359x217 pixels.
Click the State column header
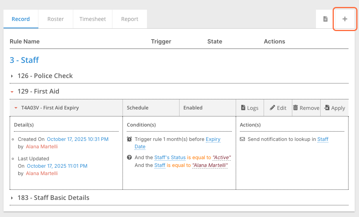pos(215,42)
